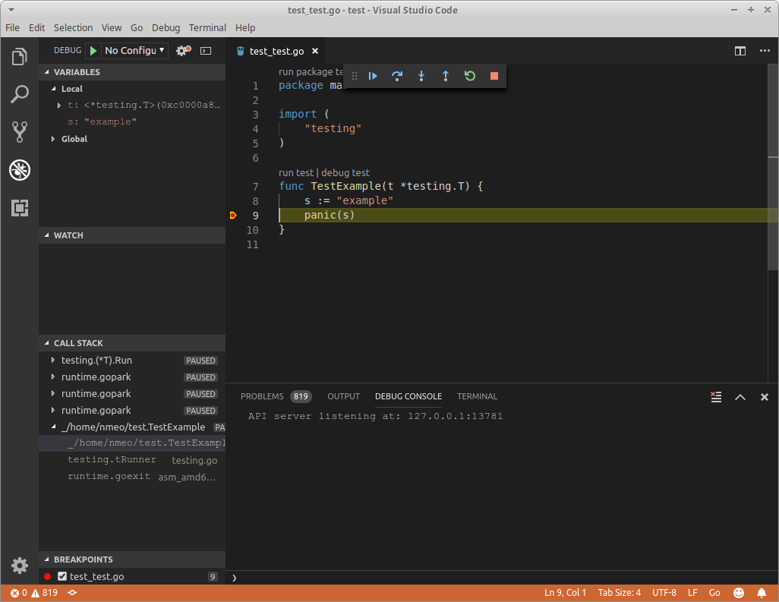Viewport: 779px width, 602px height.
Task: Open launch configuration via the gear icon
Action: [179, 50]
